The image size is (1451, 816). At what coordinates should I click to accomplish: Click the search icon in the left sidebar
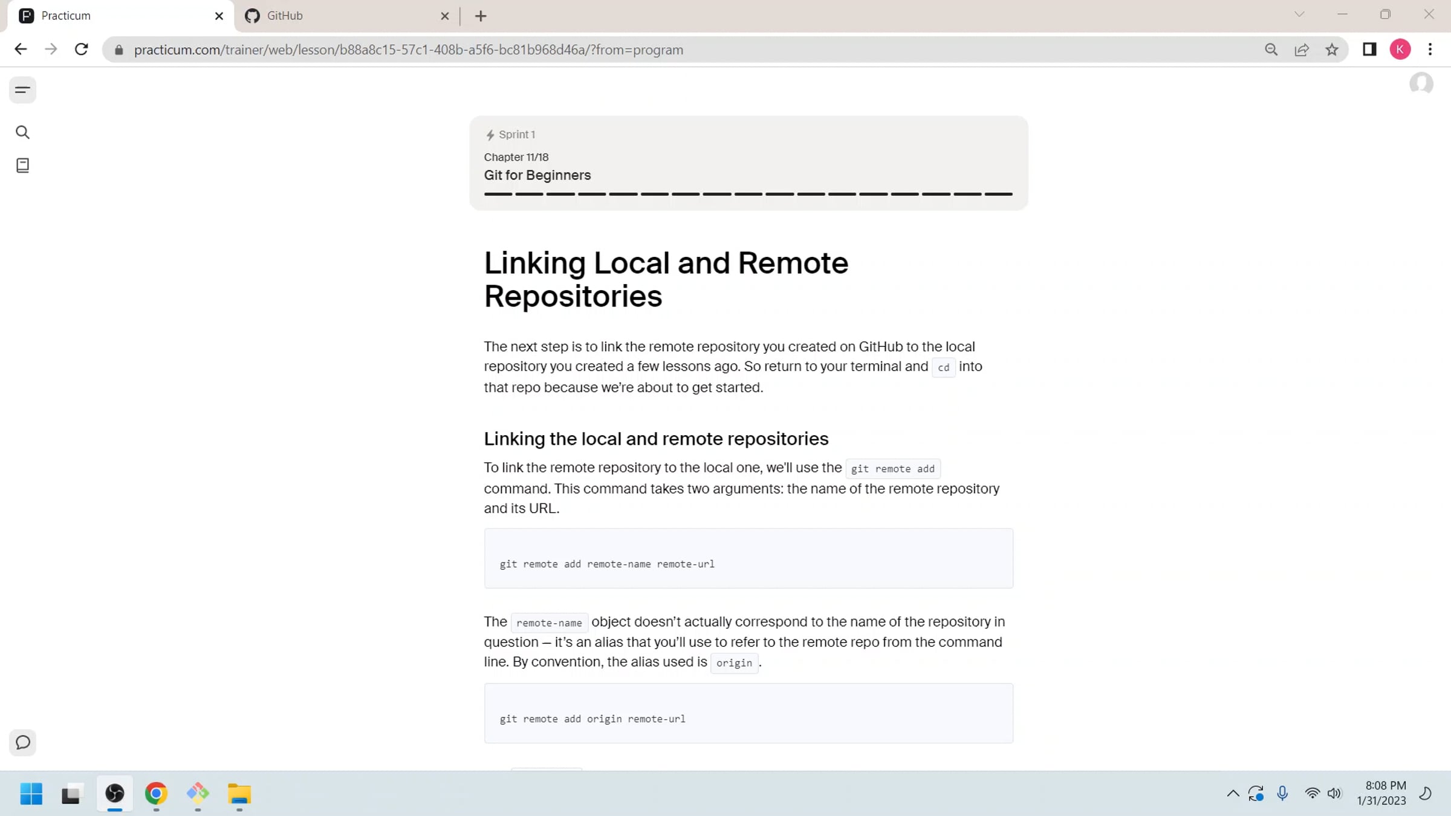pyautogui.click(x=22, y=132)
